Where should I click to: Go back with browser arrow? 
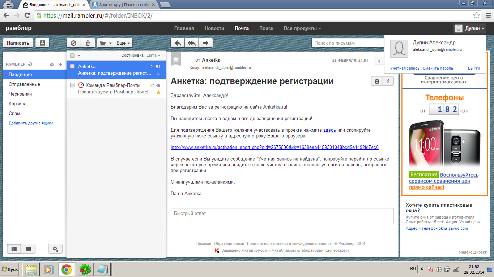(7, 16)
